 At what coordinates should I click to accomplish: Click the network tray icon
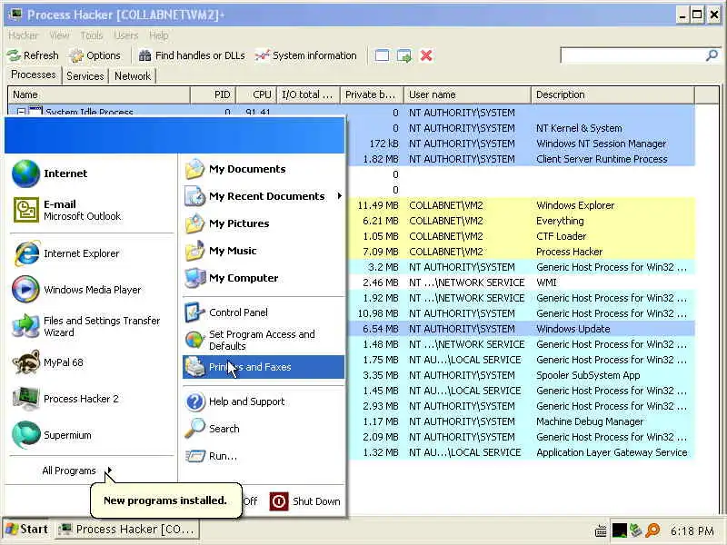[x=635, y=530]
